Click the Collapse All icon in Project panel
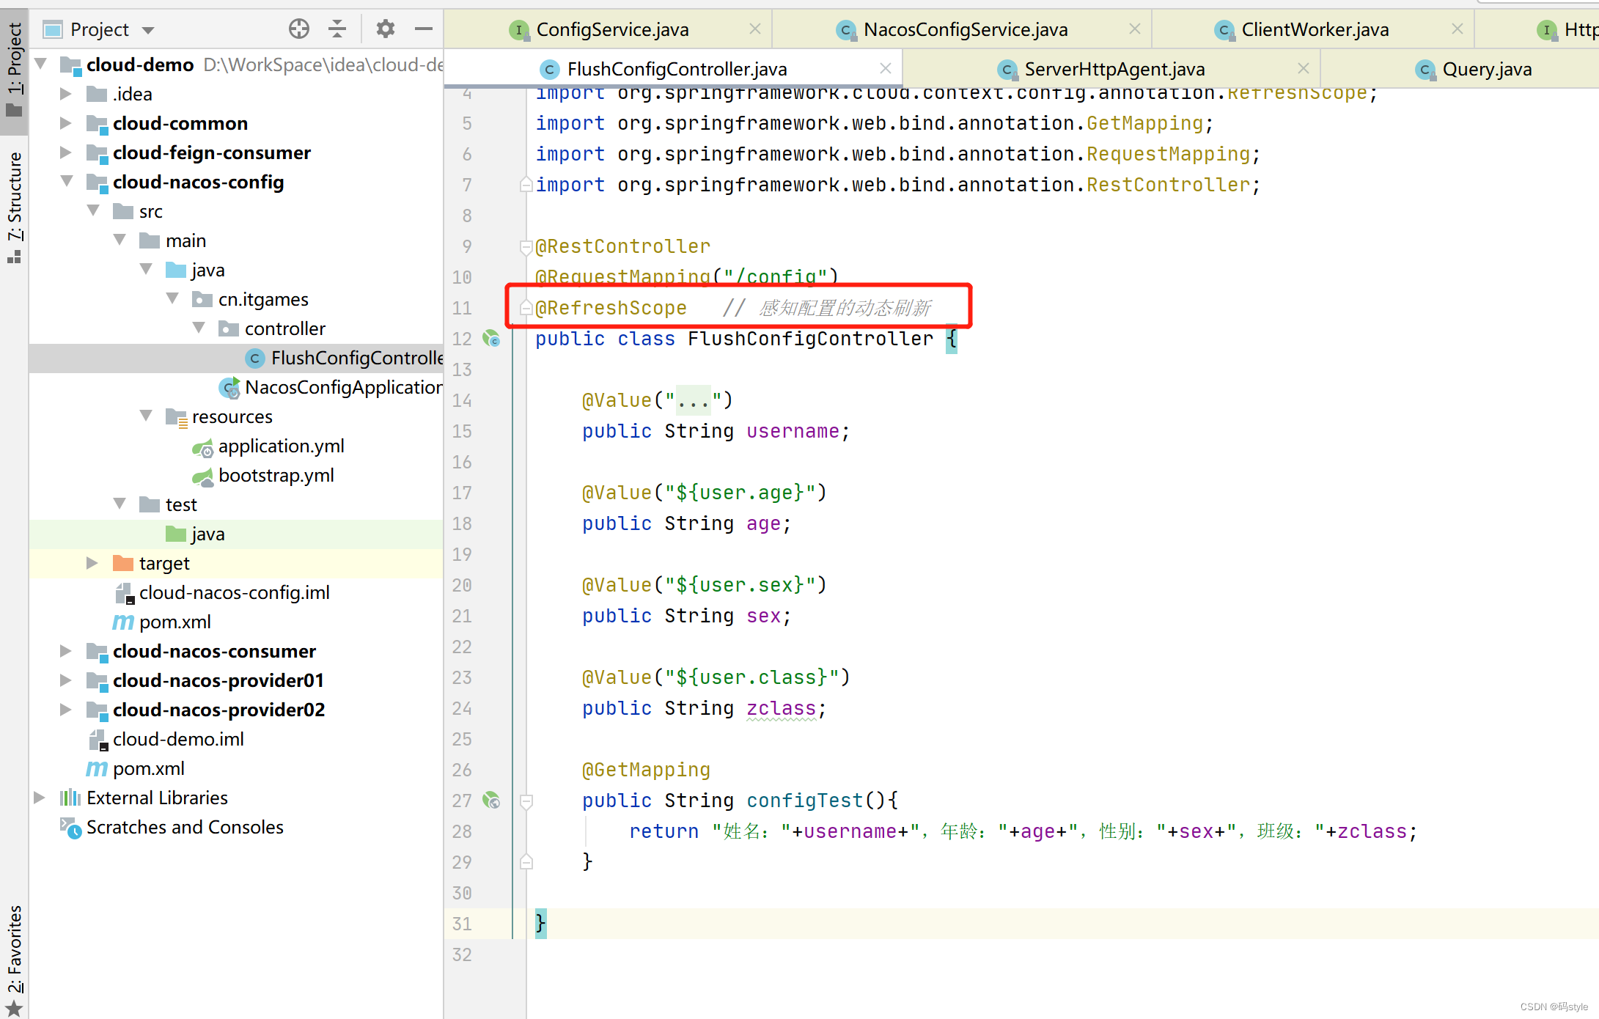The image size is (1599, 1019). click(337, 29)
